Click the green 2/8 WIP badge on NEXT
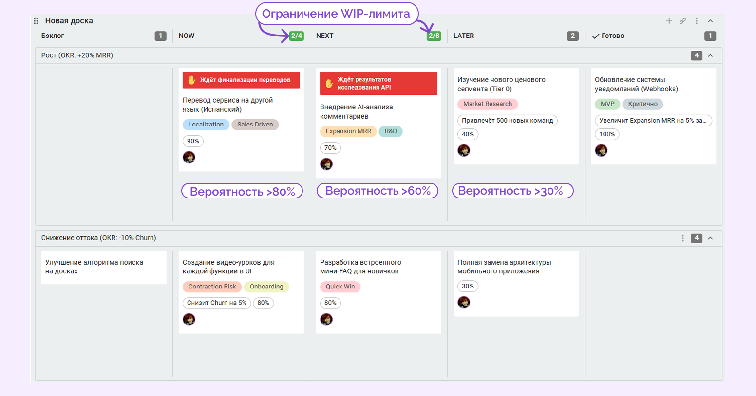The width and height of the screenshot is (756, 396). coord(434,36)
